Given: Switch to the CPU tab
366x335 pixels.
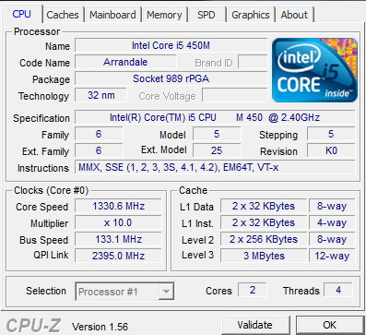Looking at the screenshot, I should (22, 14).
